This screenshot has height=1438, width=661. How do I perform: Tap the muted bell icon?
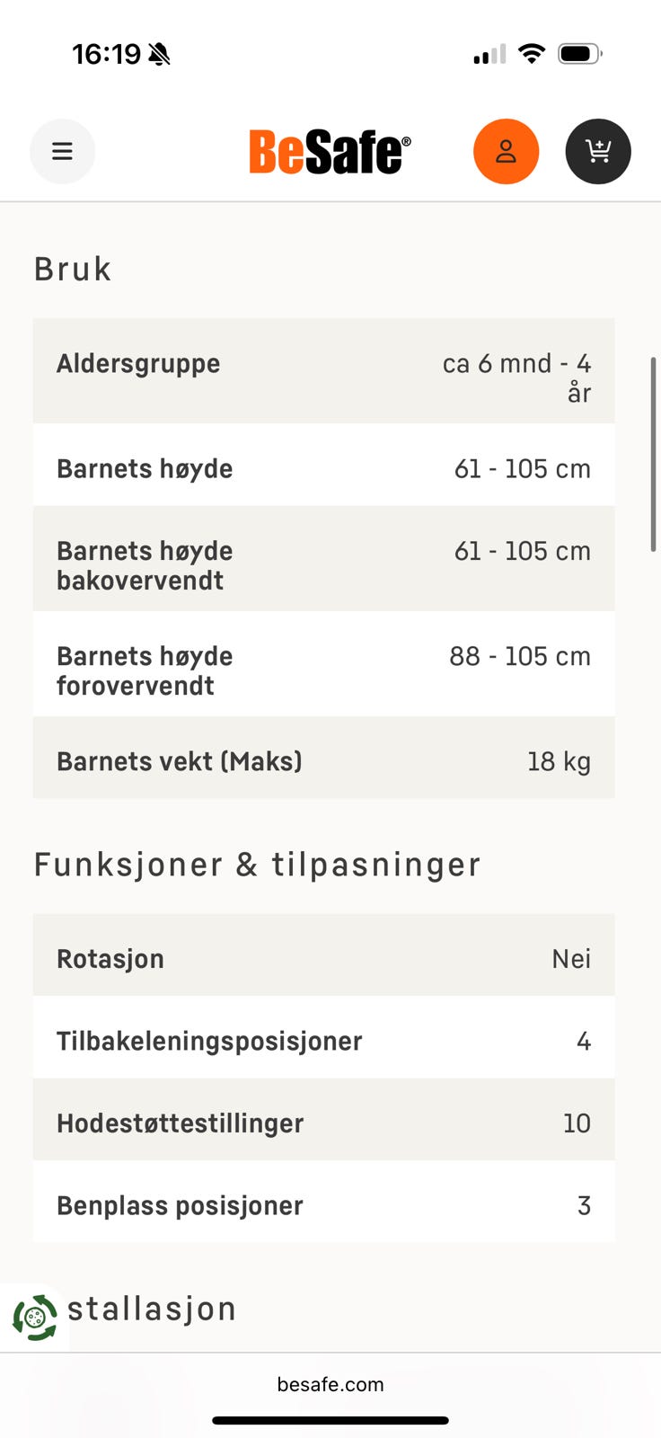160,55
